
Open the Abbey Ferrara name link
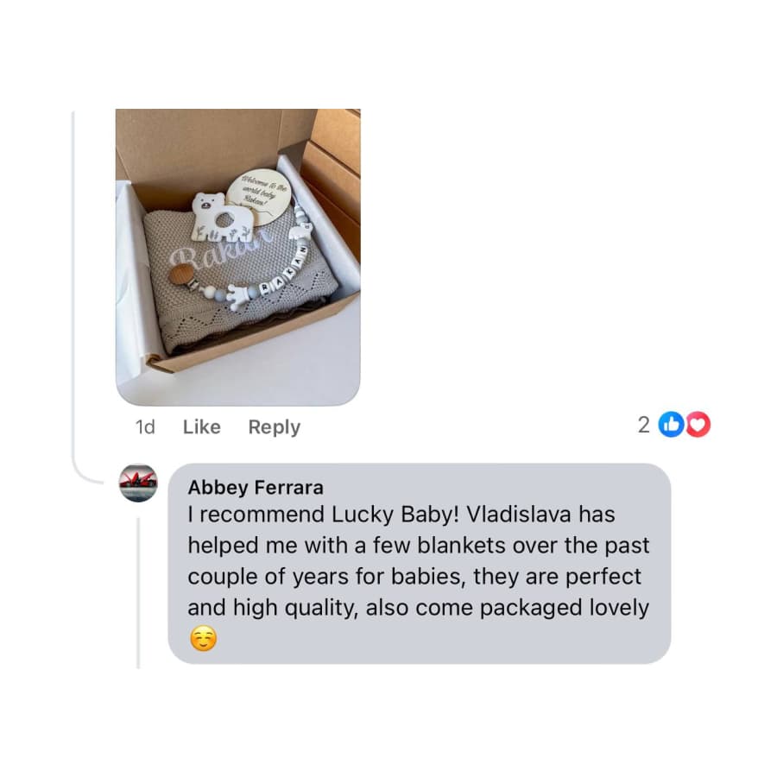(256, 488)
